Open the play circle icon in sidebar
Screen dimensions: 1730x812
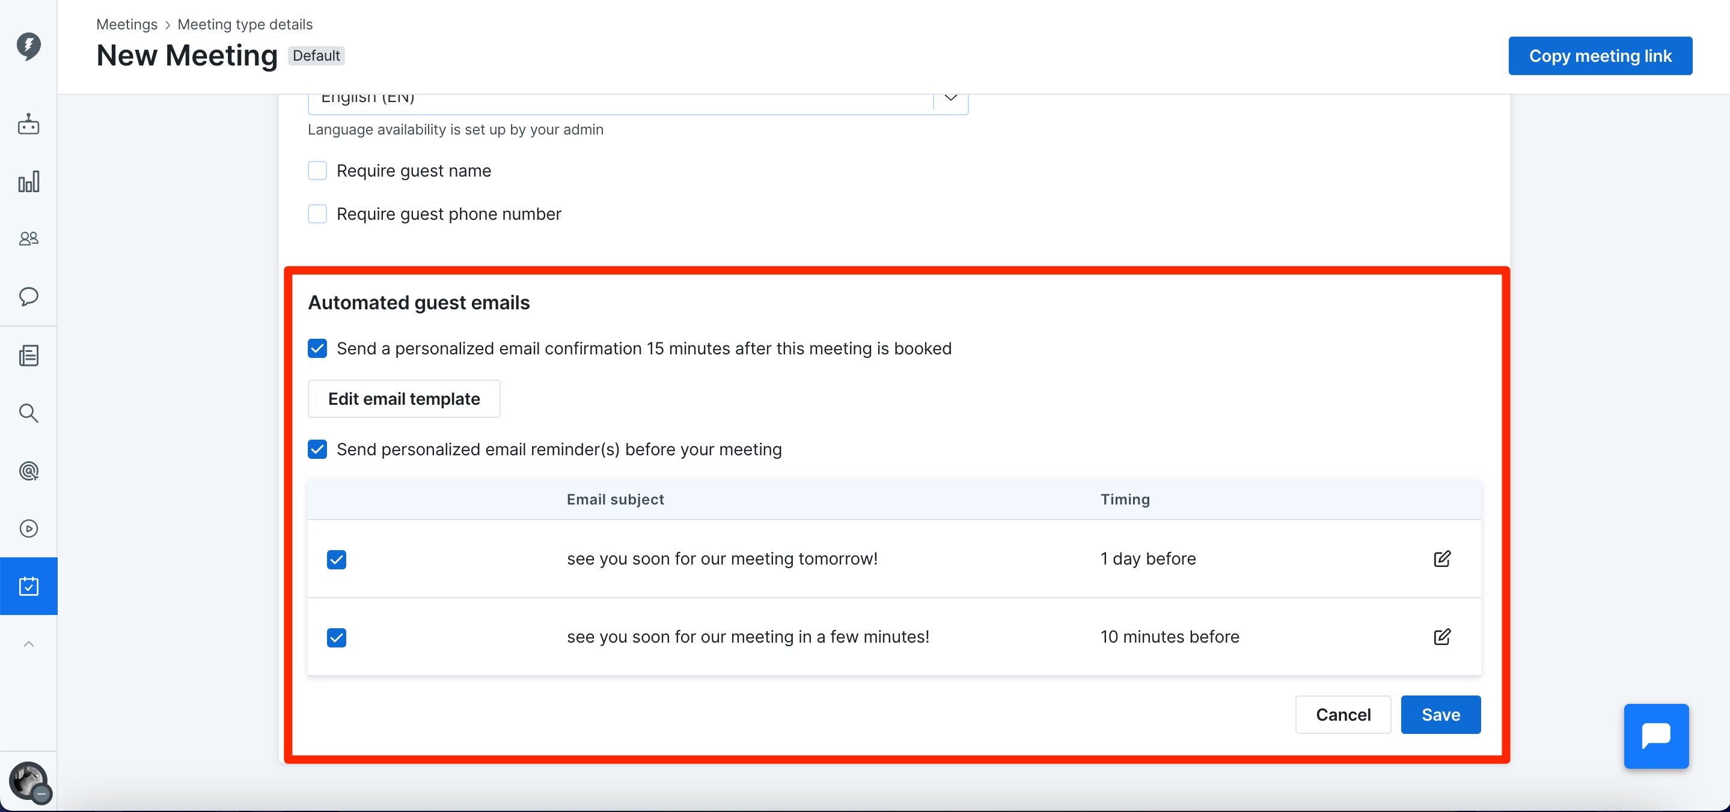click(x=28, y=529)
